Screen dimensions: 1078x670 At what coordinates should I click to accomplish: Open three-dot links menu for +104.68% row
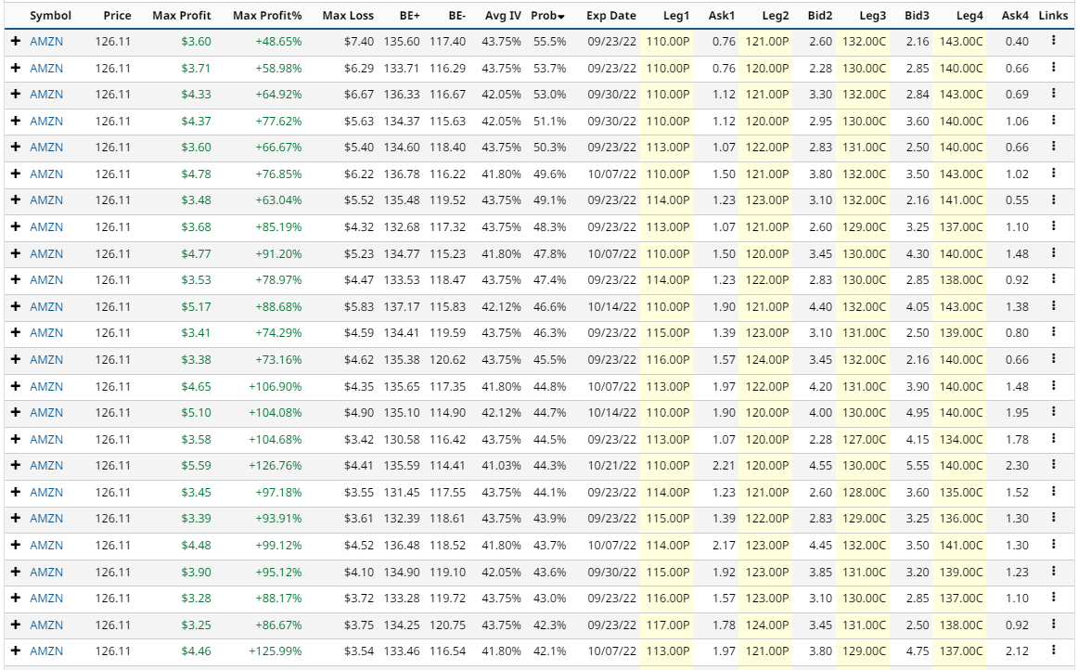click(x=1053, y=439)
